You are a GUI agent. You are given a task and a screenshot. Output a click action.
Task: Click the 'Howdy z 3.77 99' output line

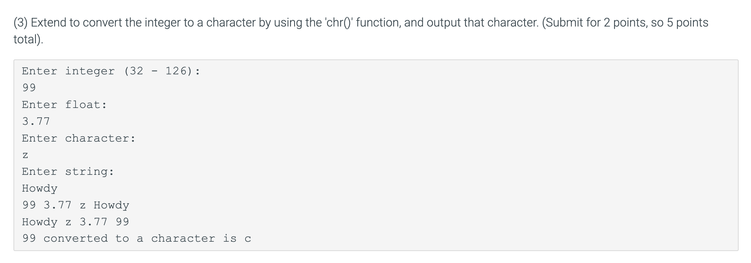point(76,222)
